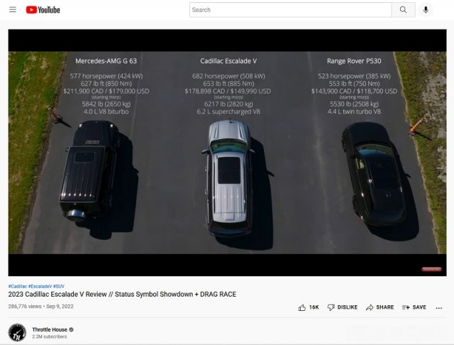454x345 pixels.
Task: Click Range Rover P530 label in video
Action: click(354, 61)
